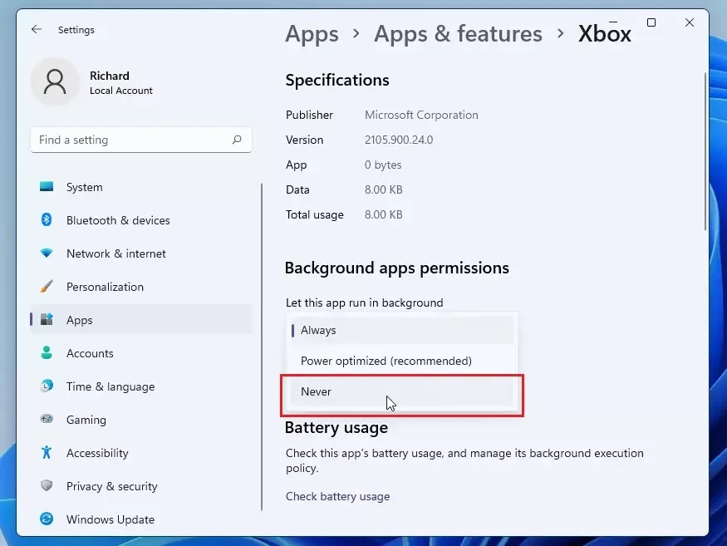727x546 pixels.
Task: Open Personalization via its brush icon
Action: coord(47,287)
